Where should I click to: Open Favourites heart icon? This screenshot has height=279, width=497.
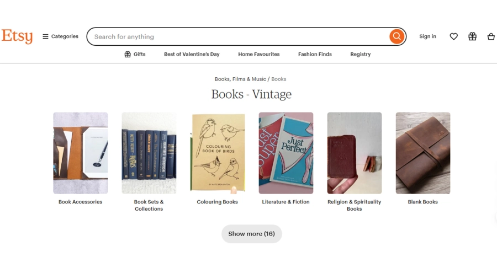[x=453, y=36]
